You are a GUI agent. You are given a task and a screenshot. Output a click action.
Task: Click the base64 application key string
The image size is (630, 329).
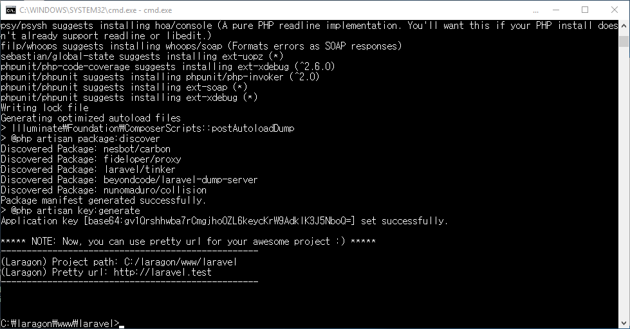click(x=221, y=221)
